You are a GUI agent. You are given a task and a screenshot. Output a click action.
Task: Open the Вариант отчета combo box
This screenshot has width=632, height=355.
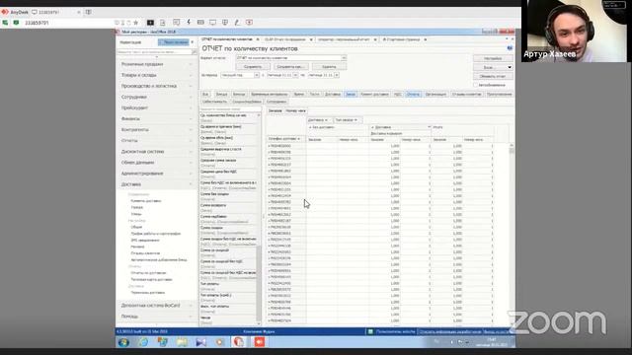click(x=291, y=58)
